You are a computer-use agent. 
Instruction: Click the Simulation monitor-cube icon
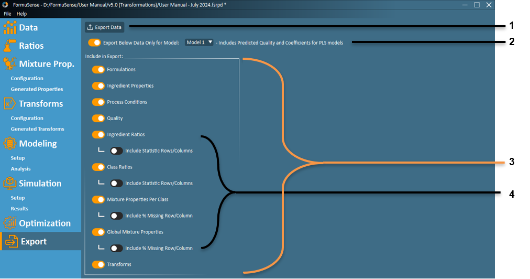click(x=9, y=183)
